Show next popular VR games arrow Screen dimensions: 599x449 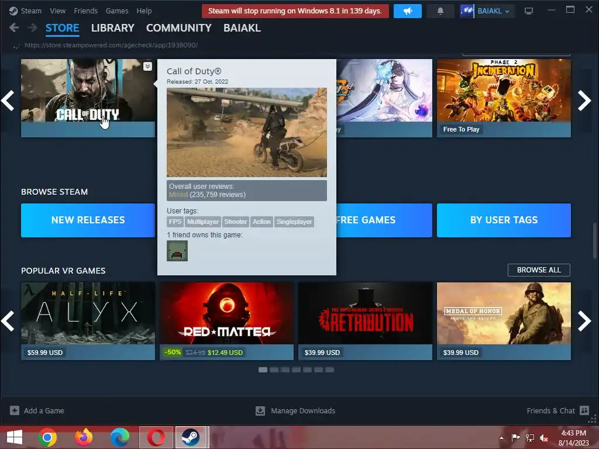pyautogui.click(x=584, y=321)
